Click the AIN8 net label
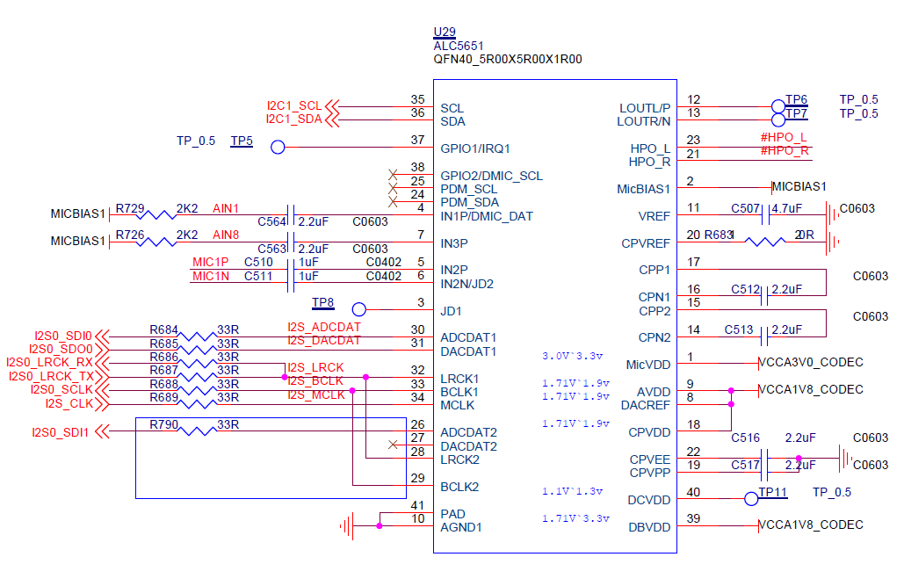 tap(226, 235)
